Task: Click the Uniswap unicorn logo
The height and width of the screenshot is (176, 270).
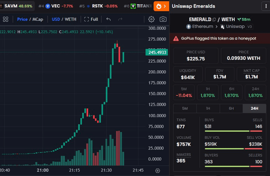Action: click(223, 27)
